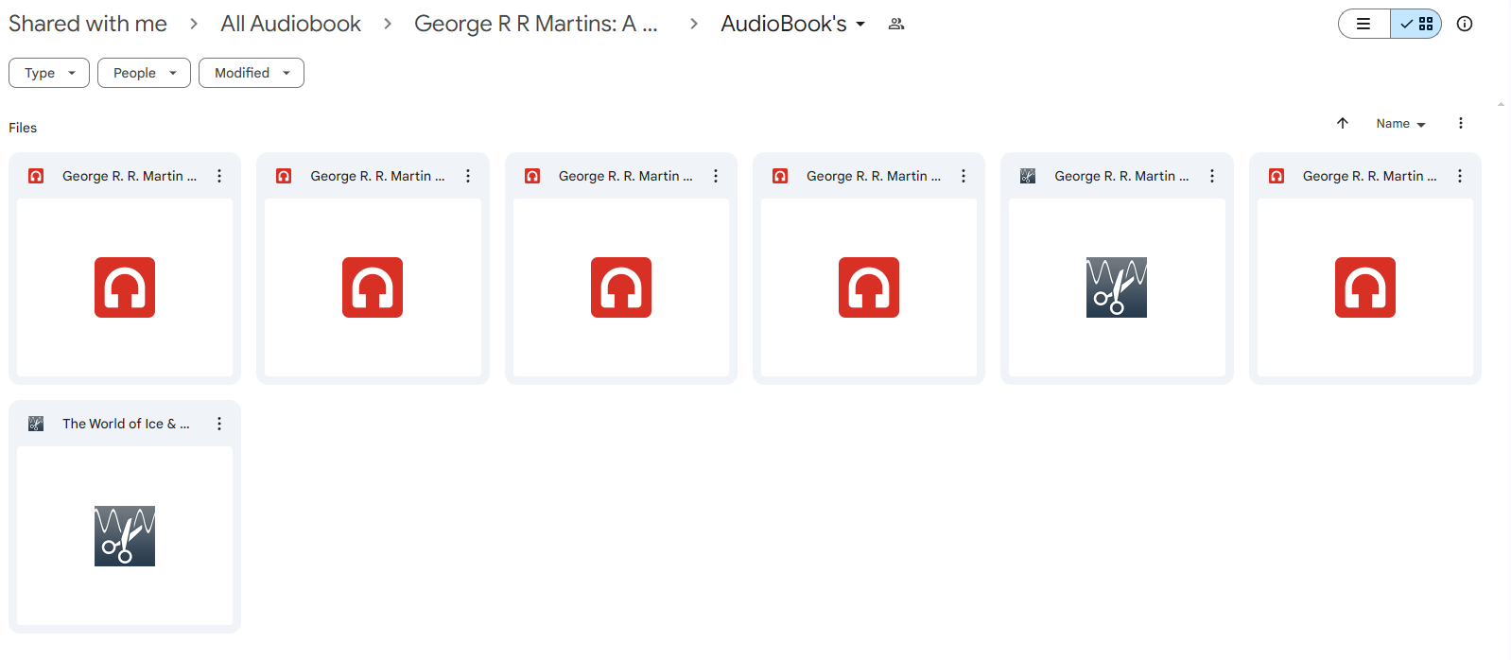The width and height of the screenshot is (1511, 660).
Task: Show folder details with the info icon
Action: pos(1465,24)
